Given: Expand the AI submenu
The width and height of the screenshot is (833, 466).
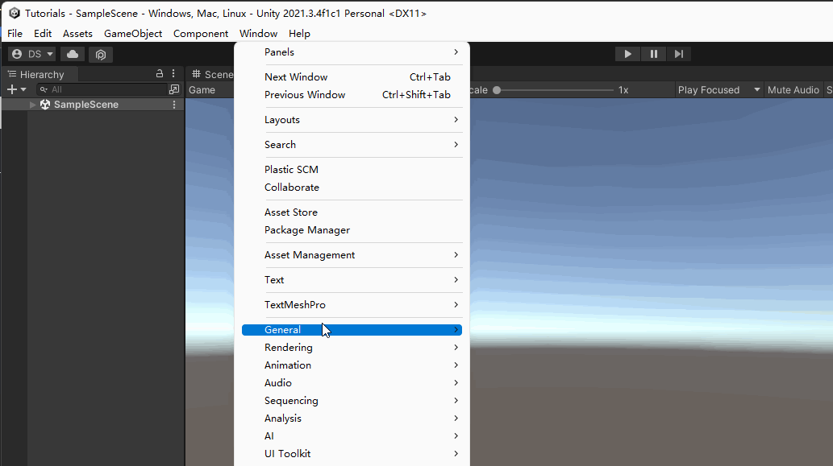Looking at the screenshot, I should click(x=352, y=436).
